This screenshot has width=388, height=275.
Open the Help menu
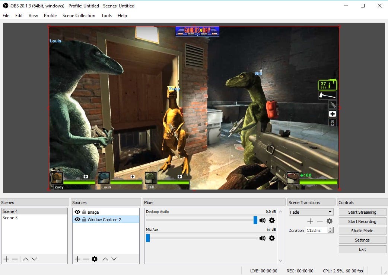tap(122, 16)
